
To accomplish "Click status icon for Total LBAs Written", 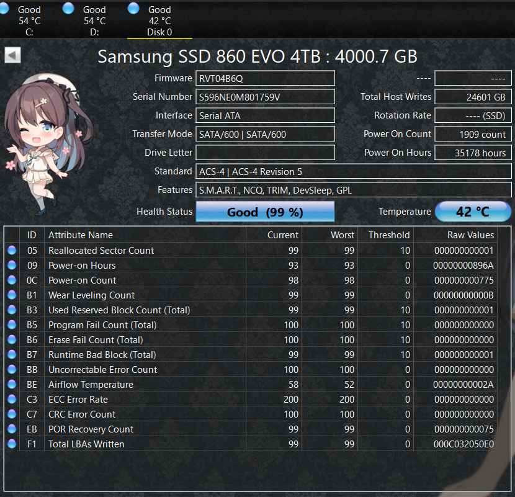I will tap(12, 444).
